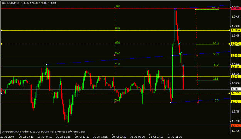241x139 pixels.
Task: Click the right Fibonacci 38.2 level label
Action: click(x=216, y=65)
